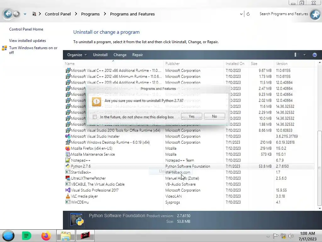Click the vertical scrollbar thumb
Viewport: 322px width, 242px height.
pyautogui.click(x=319, y=168)
